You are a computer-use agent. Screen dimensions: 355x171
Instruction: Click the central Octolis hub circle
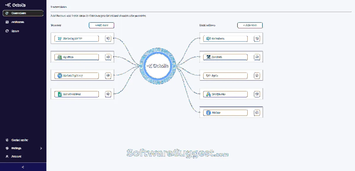click(x=157, y=66)
